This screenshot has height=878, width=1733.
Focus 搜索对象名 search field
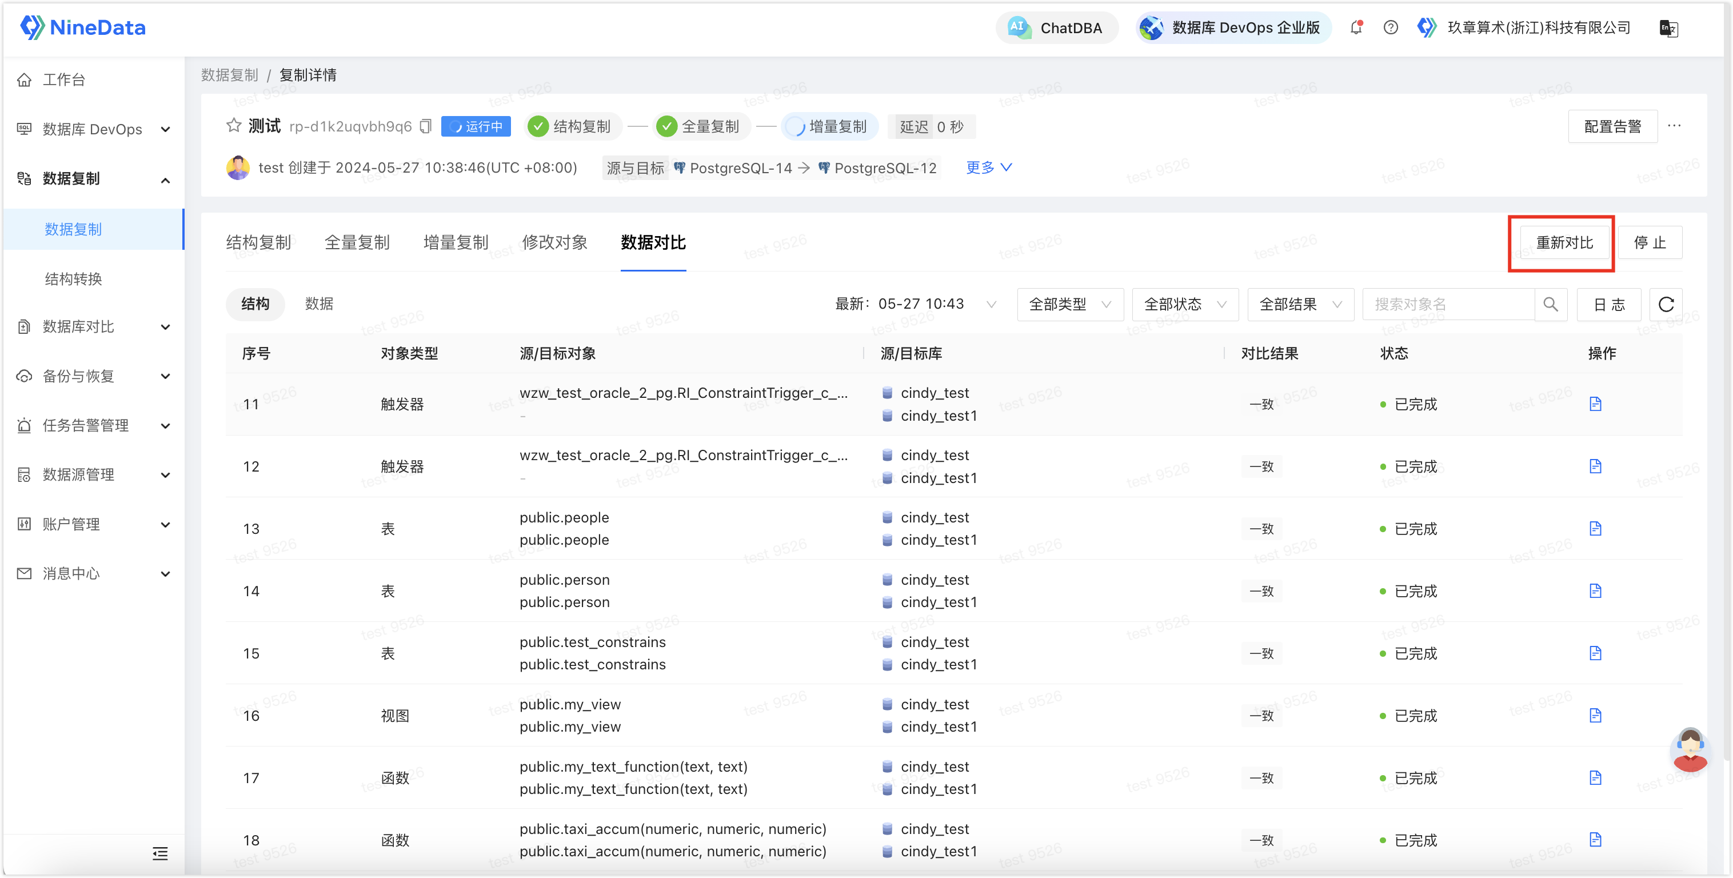coord(1448,305)
